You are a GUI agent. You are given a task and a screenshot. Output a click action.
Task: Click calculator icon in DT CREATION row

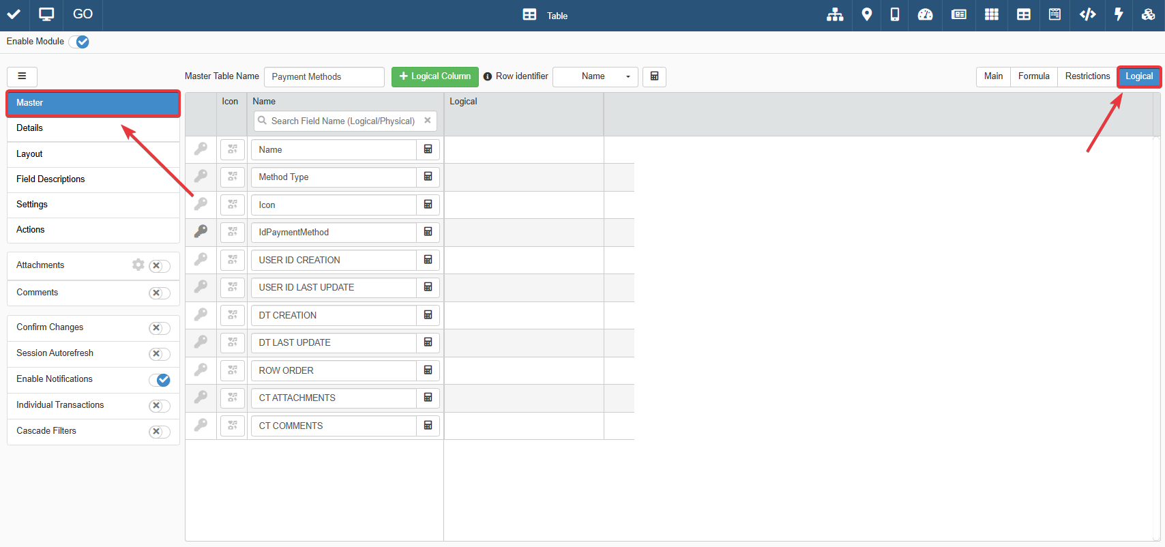428,315
